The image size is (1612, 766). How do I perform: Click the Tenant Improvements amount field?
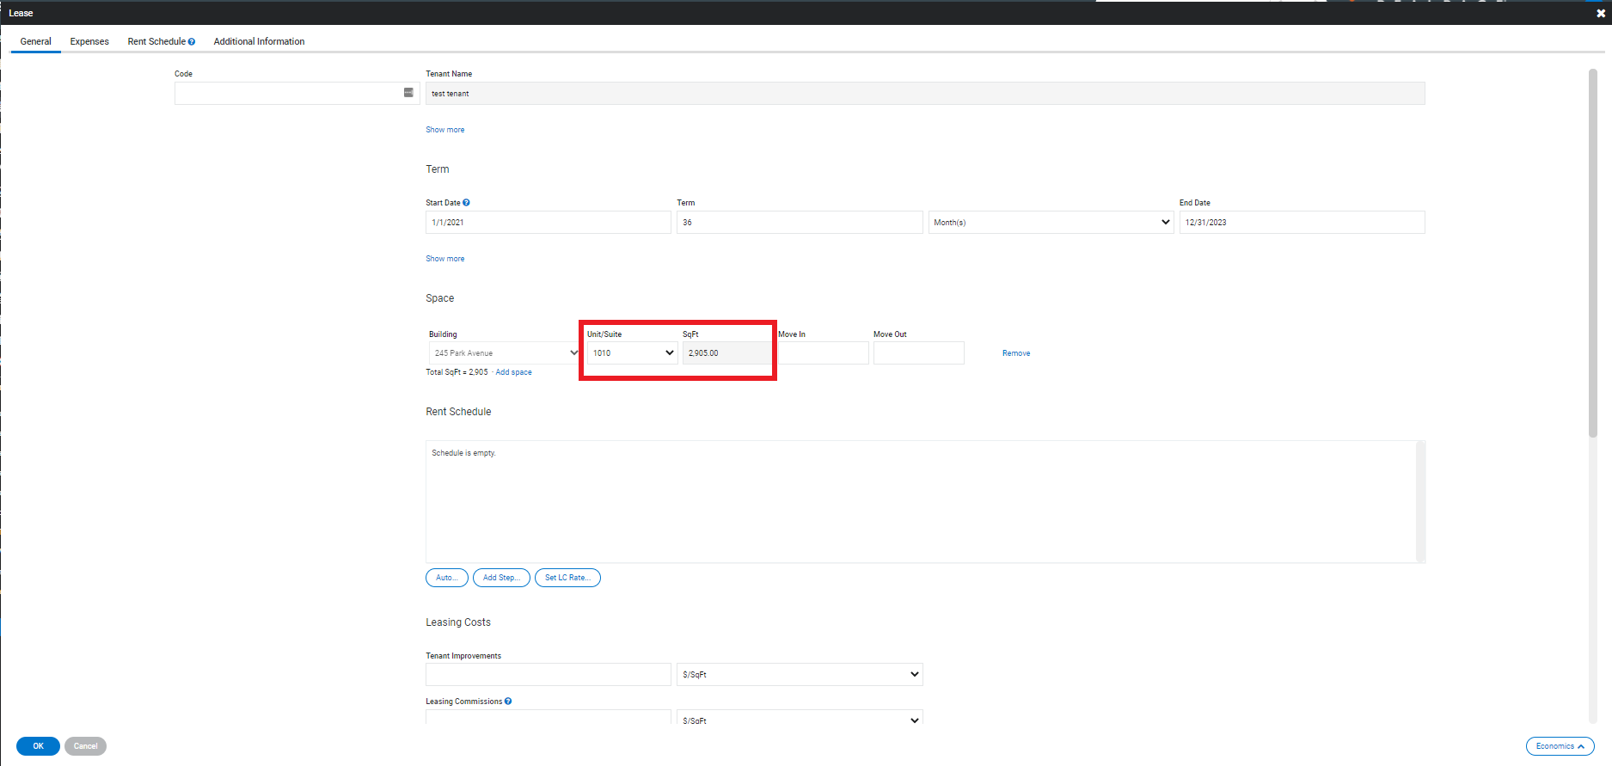[x=549, y=674]
